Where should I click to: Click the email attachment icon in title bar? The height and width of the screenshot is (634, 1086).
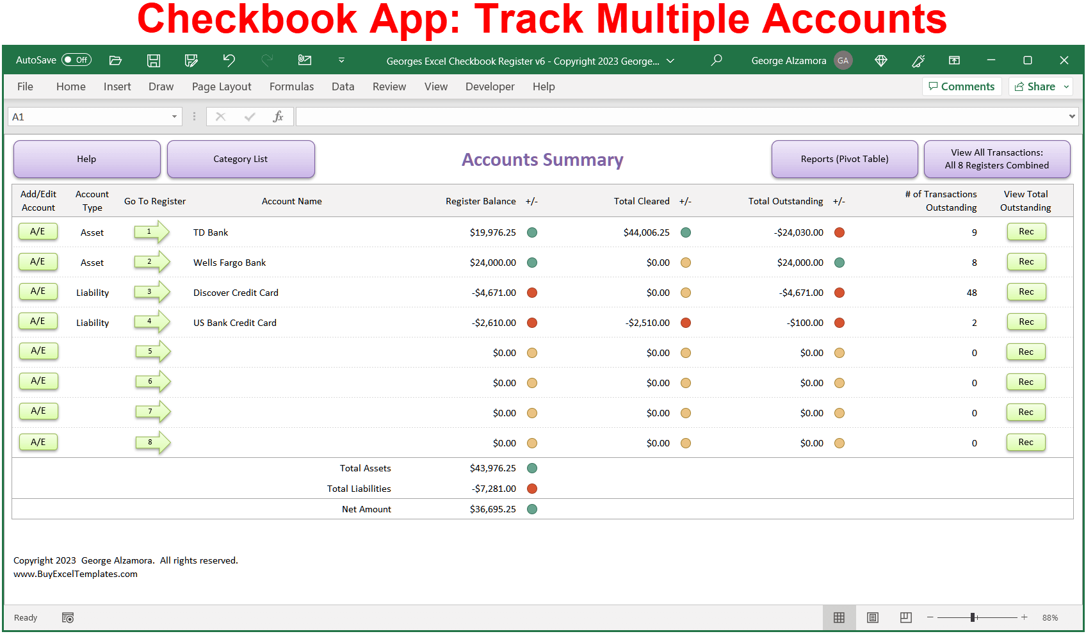pyautogui.click(x=304, y=60)
